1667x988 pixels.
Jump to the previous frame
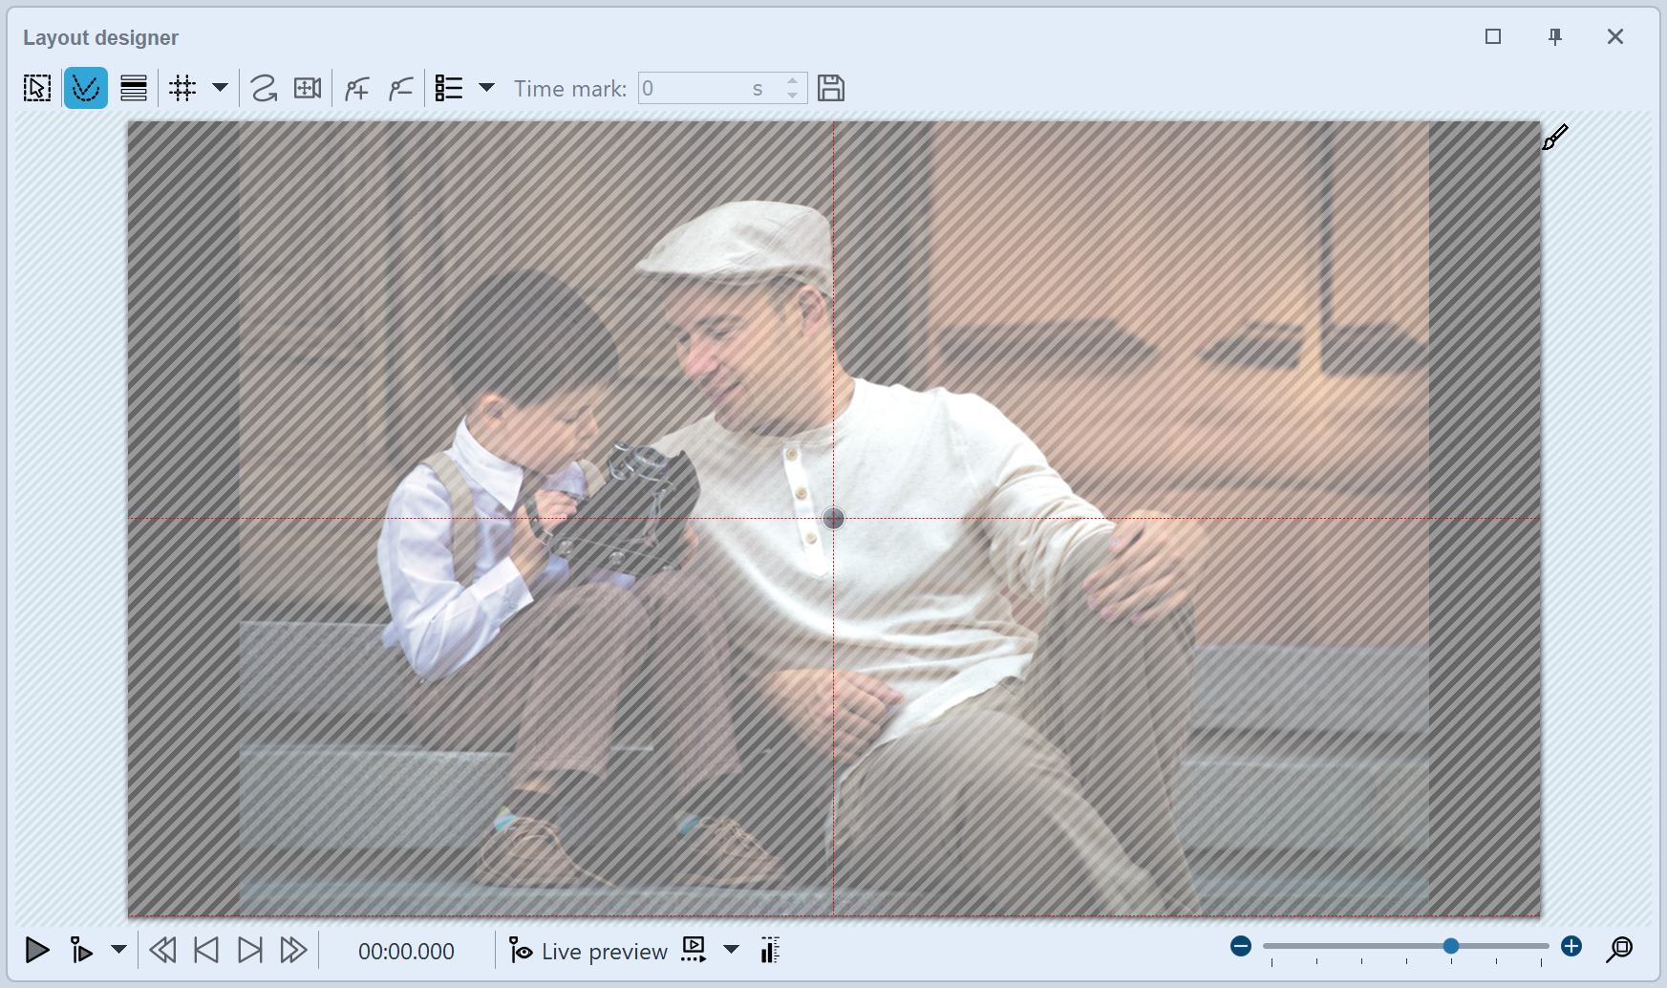click(x=206, y=950)
